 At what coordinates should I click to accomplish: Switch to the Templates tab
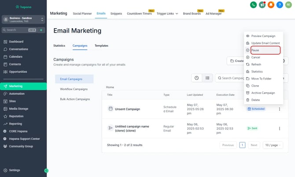101,45
